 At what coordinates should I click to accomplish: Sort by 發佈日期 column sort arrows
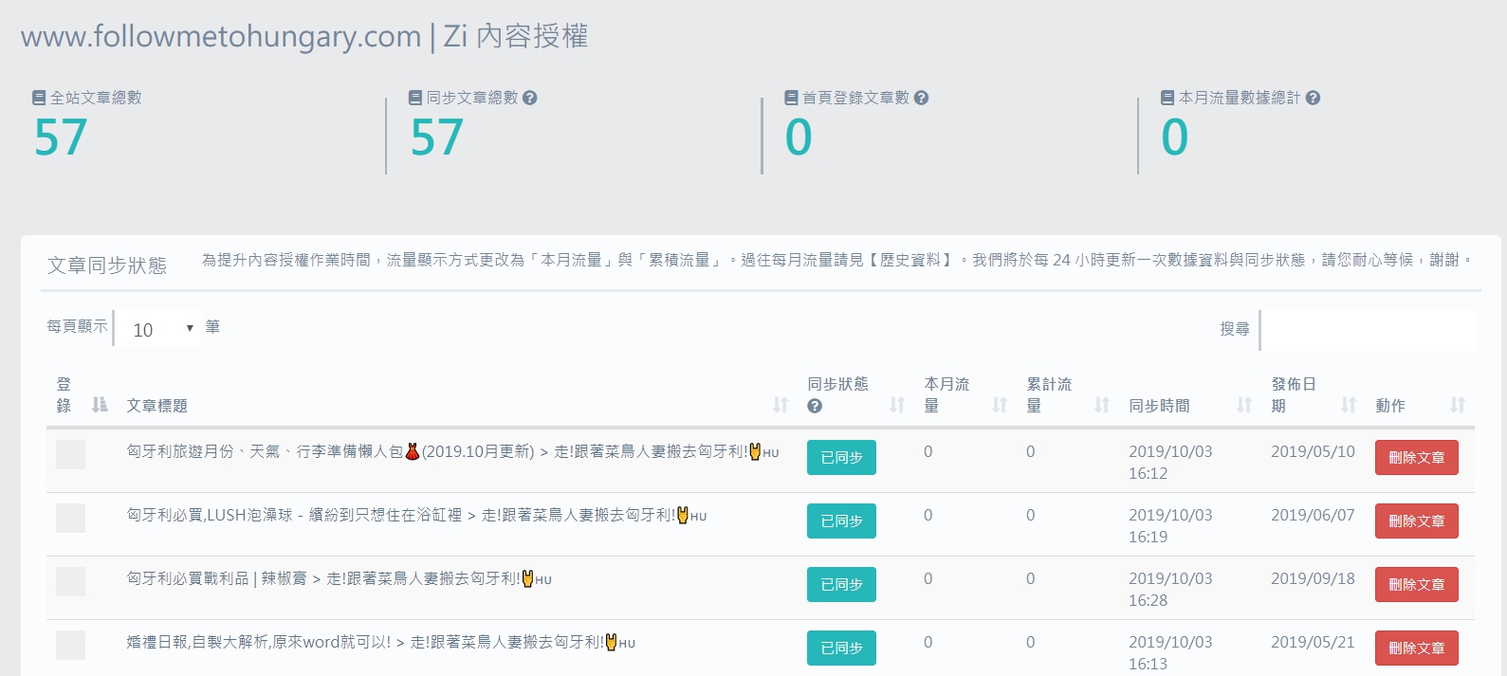[1349, 405]
